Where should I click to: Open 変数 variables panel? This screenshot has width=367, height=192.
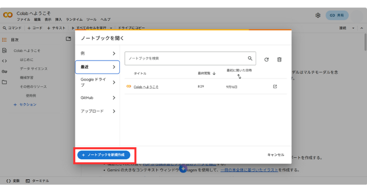(13, 181)
